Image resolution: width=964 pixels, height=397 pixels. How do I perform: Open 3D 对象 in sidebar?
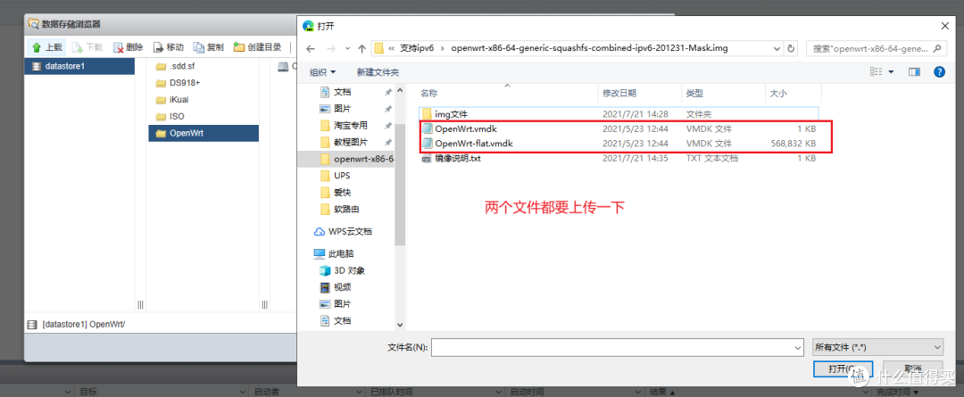[349, 270]
